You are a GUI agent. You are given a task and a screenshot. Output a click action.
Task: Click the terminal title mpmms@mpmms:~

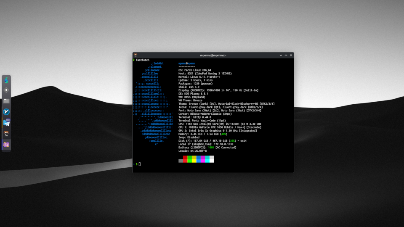pos(213,55)
